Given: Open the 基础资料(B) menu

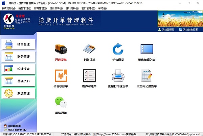Looking at the screenshot, I should coord(72,8).
